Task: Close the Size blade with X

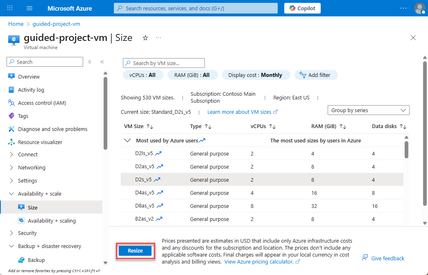Action: 413,38
